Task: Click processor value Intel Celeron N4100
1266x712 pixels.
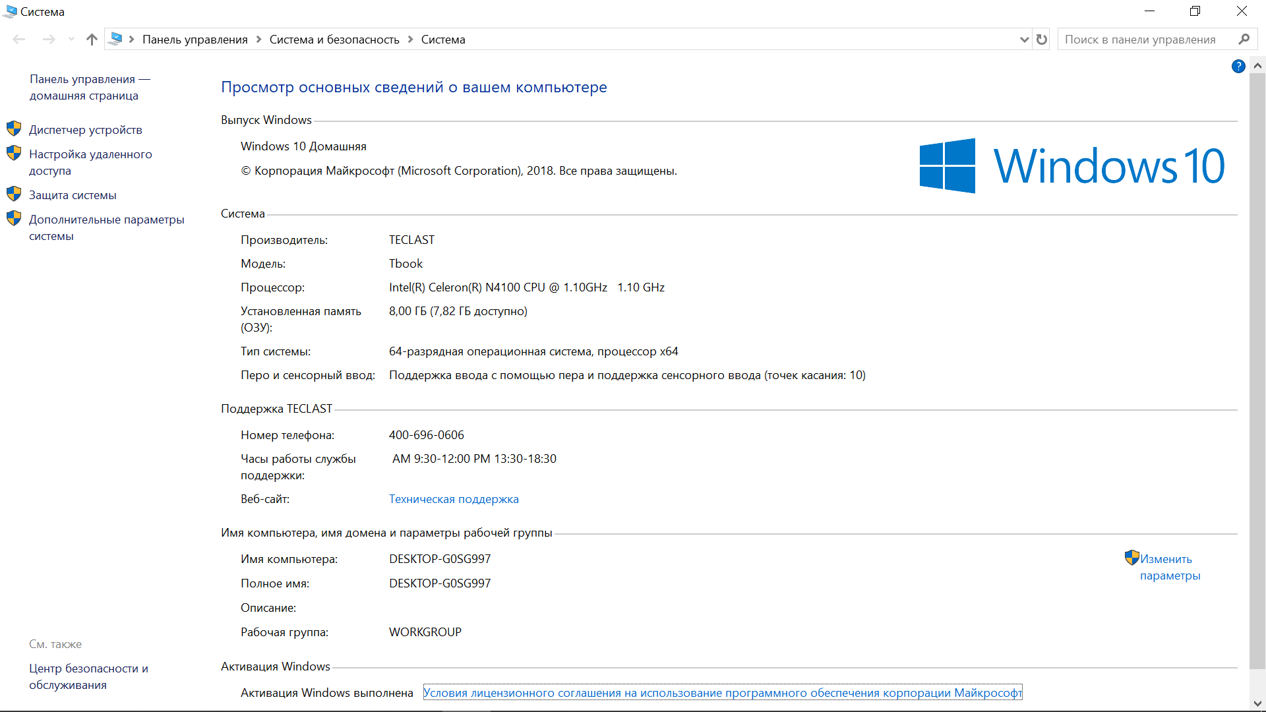Action: point(527,287)
